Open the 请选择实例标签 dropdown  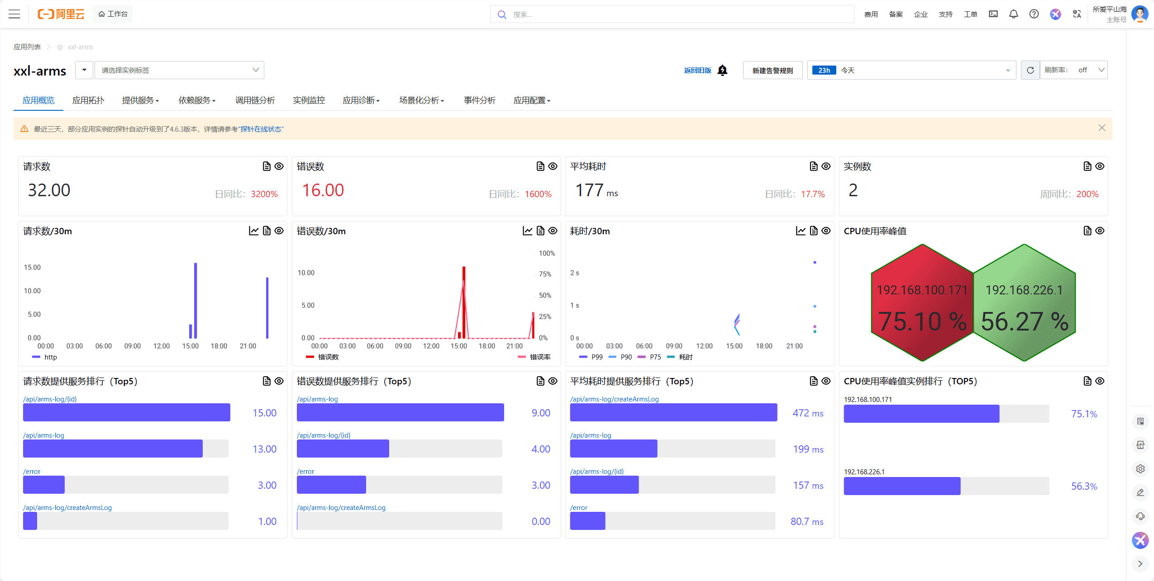click(179, 70)
